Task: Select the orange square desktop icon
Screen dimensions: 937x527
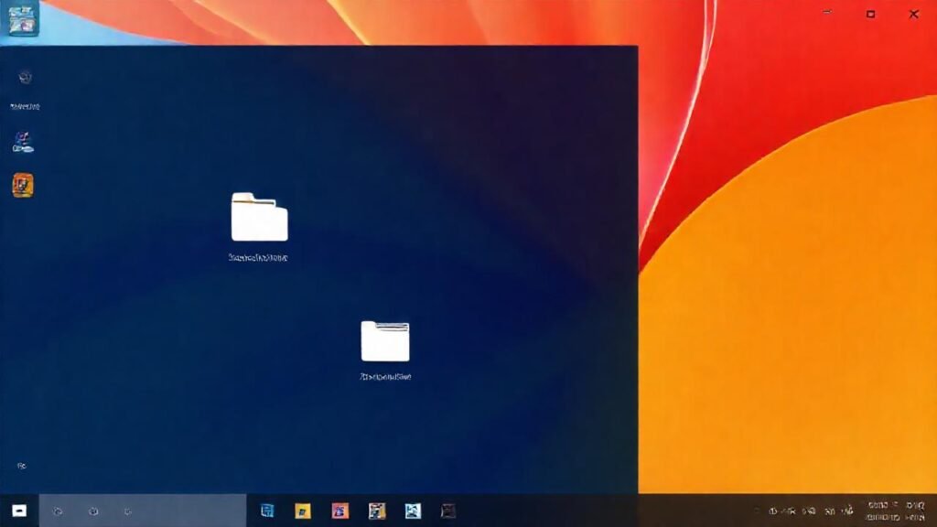Action: (x=23, y=185)
